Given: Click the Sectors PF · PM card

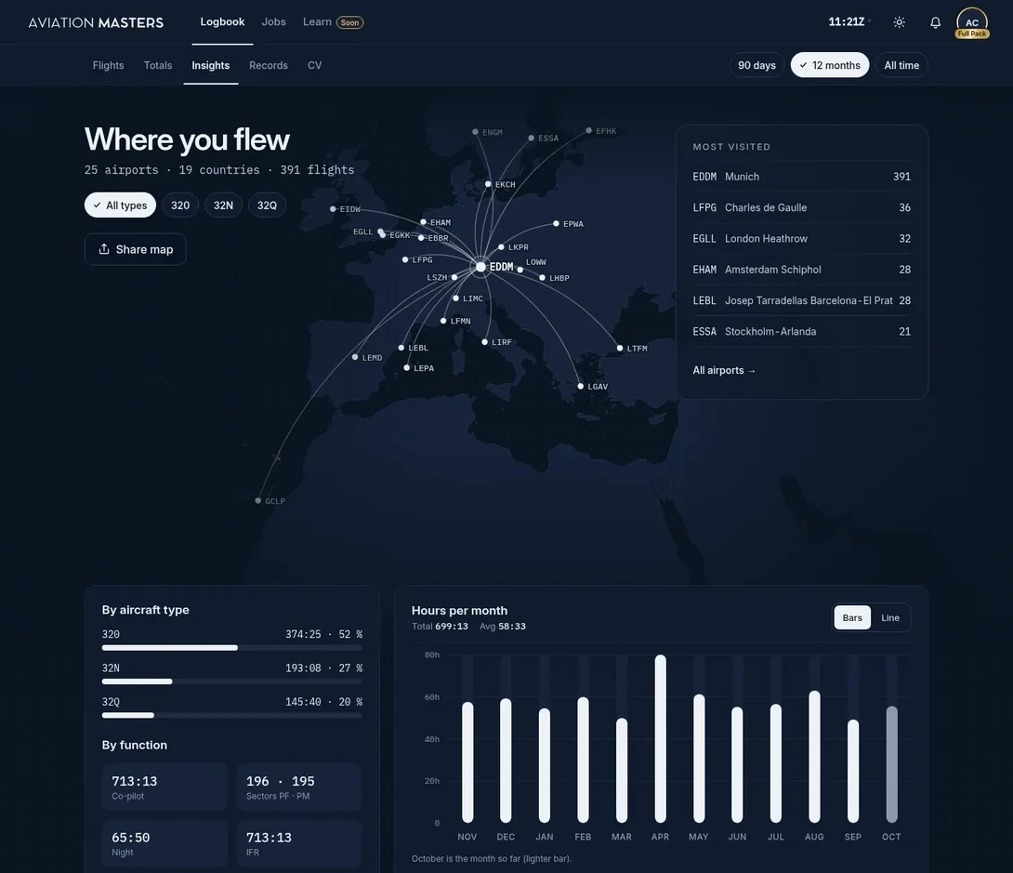Looking at the screenshot, I should [x=299, y=787].
